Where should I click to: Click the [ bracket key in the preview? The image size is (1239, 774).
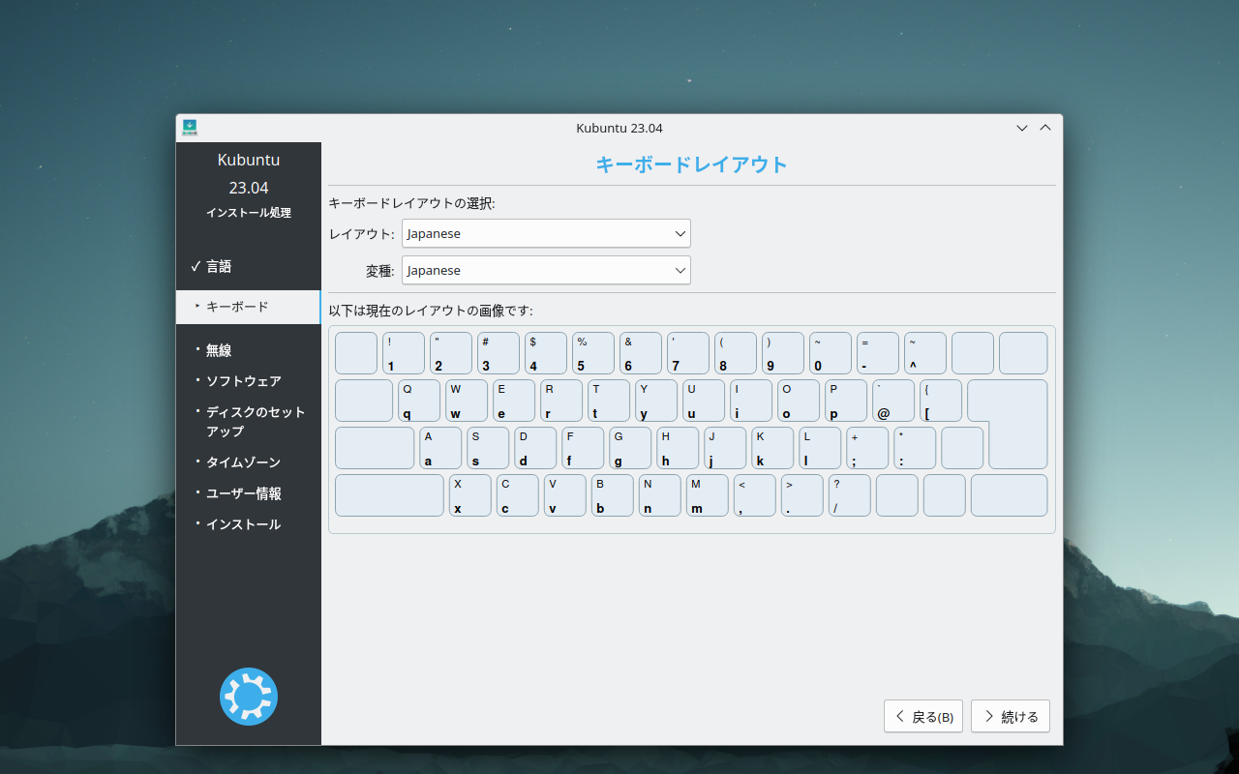[941, 401]
